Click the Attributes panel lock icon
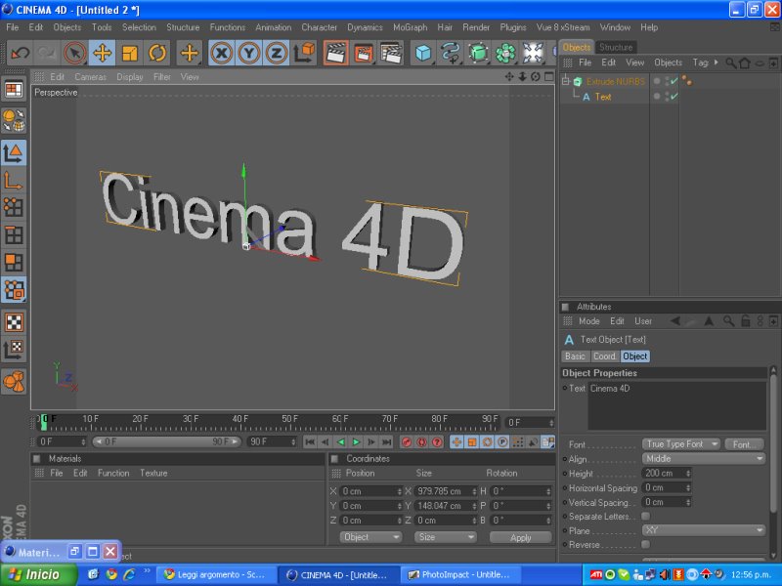Screen dimensions: 782x586 coord(745,321)
